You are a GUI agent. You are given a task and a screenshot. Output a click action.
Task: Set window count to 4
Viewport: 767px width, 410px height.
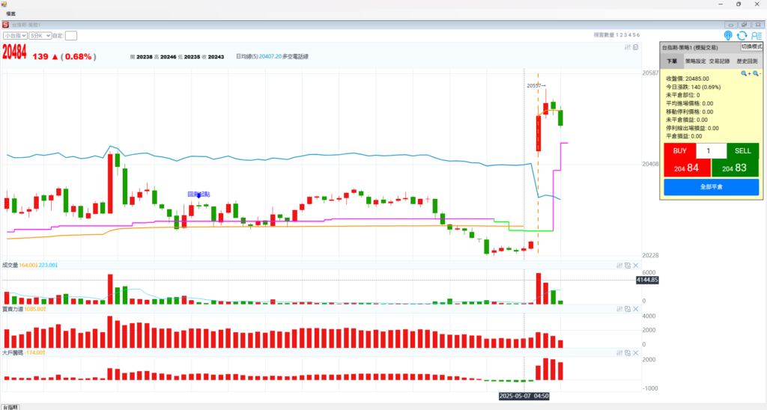coord(629,35)
